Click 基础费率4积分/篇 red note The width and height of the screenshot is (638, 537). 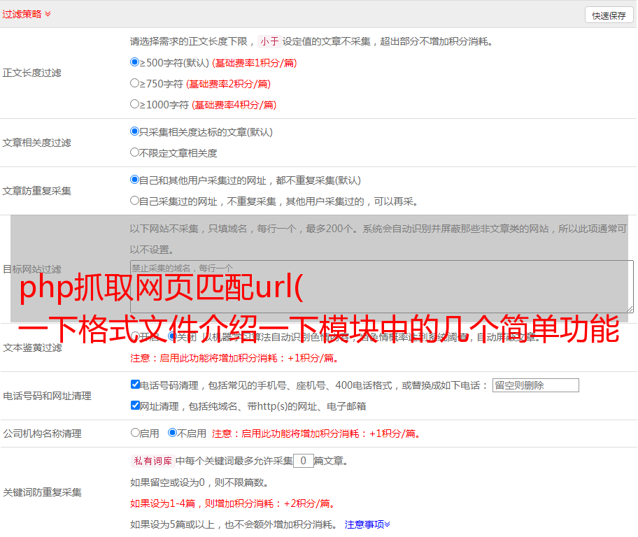(234, 105)
